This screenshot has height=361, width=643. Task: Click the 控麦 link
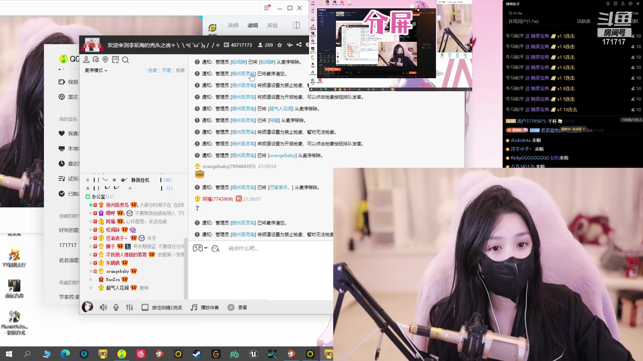pos(152,70)
